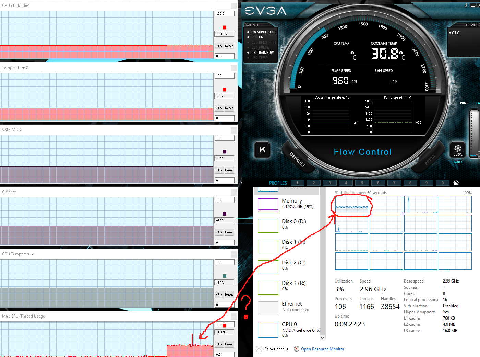Viewport: 480px width, 357px height.
Task: Close the CPU (Tctl/Tdie) graph panel
Action: tap(234, 6)
